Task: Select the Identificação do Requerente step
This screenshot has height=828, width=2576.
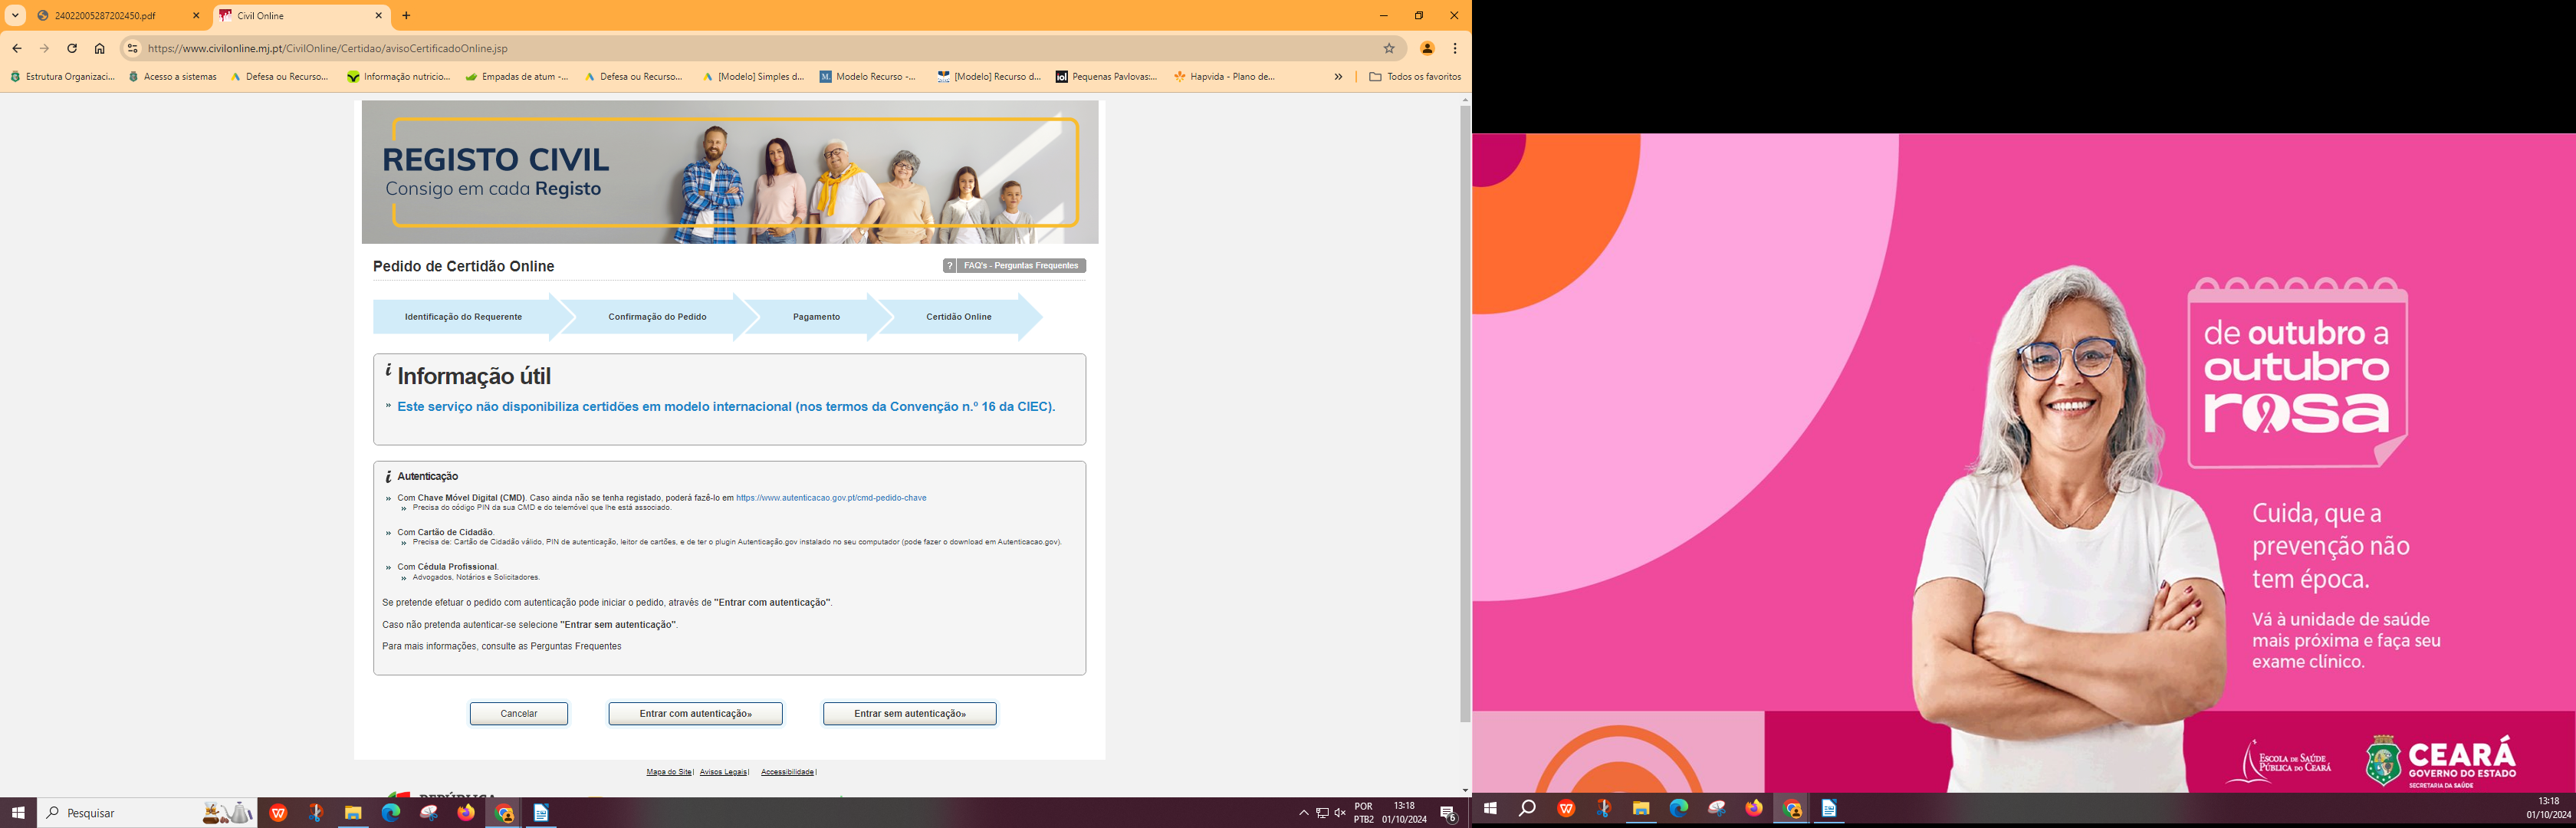Action: tap(463, 317)
